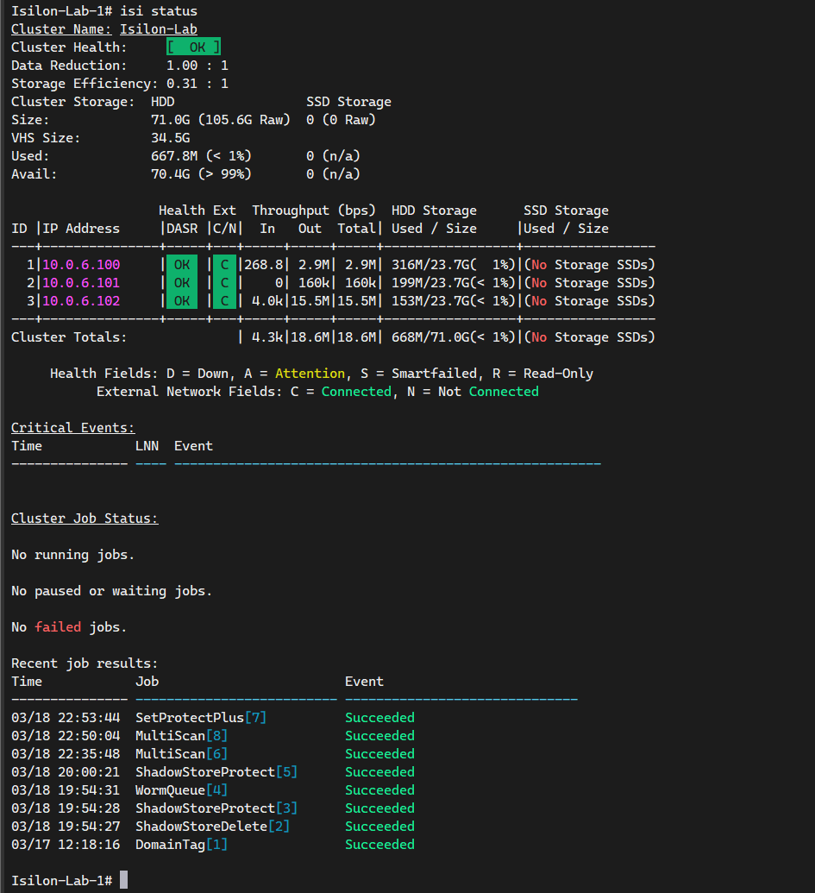815x893 pixels.
Task: Click the yellow Attention legend text
Action: 310,374
